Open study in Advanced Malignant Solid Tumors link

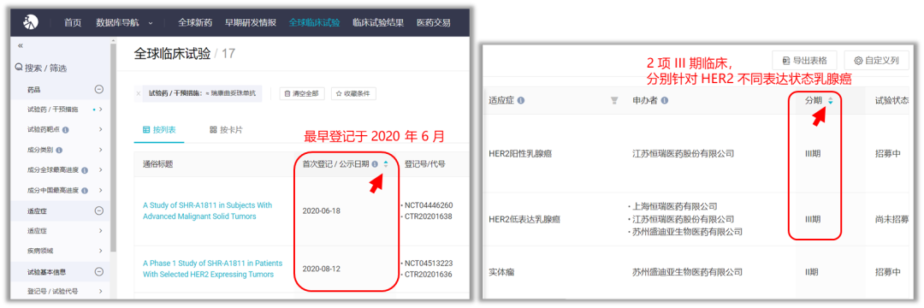point(207,210)
